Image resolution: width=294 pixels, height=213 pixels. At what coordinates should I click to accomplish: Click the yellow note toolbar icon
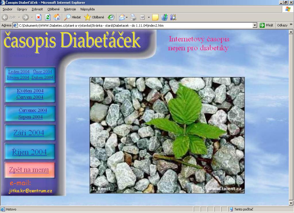pyautogui.click(x=155, y=18)
